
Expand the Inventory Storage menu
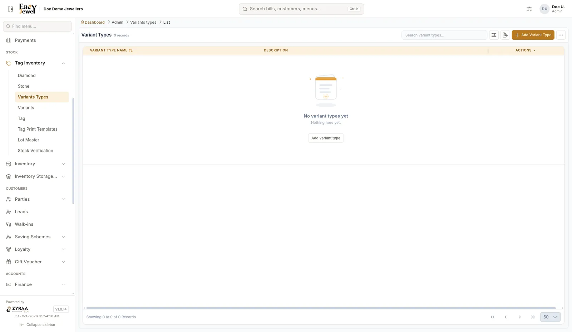[x=63, y=177]
